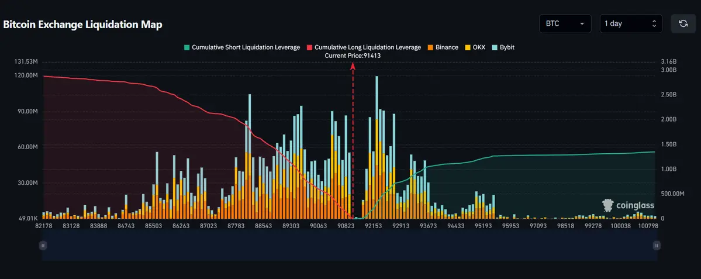Click the 88543 price axis label
The width and height of the screenshot is (701, 279).
pos(263,226)
